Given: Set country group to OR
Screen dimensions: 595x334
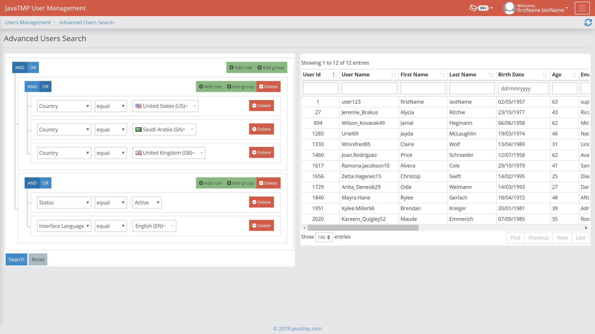Looking at the screenshot, I should pyautogui.click(x=46, y=86).
